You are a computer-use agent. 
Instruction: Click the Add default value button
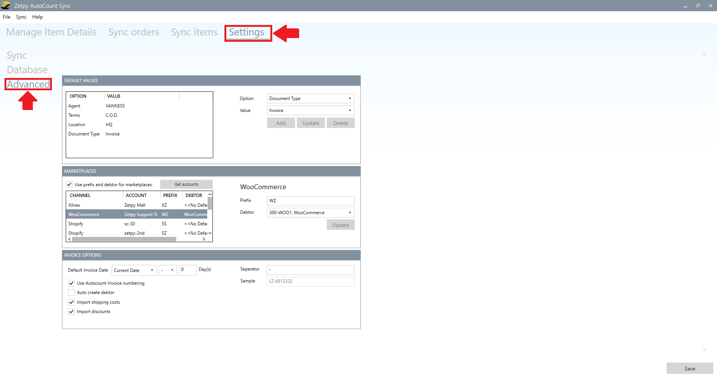(281, 123)
